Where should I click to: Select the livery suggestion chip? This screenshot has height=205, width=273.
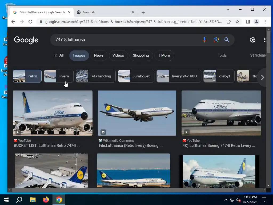pos(58,76)
